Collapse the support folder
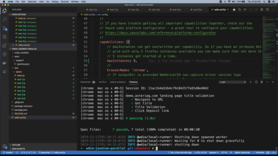 point(20,60)
